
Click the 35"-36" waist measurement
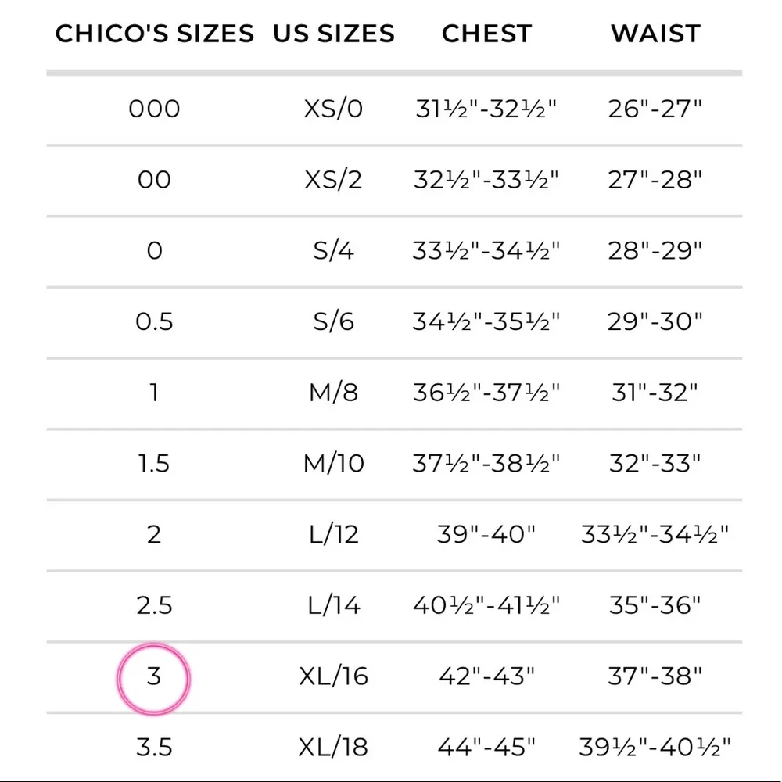click(655, 605)
